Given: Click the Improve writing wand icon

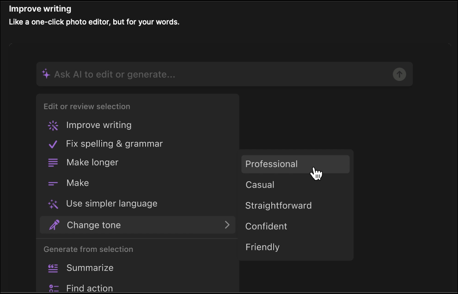Looking at the screenshot, I should point(53,125).
